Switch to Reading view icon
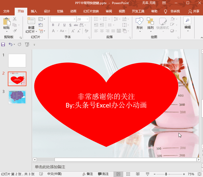 click(138, 174)
